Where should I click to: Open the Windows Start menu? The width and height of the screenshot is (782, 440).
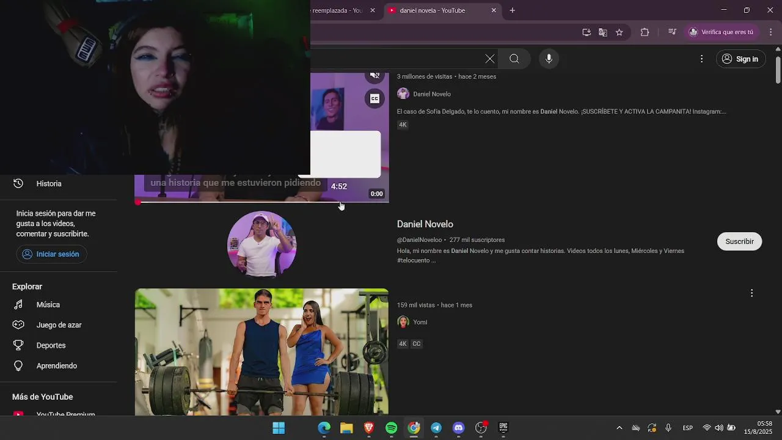[279, 428]
